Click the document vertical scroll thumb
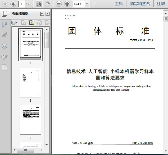Image resolution: width=168 pixels, height=155 pixels. pyautogui.click(x=166, y=19)
